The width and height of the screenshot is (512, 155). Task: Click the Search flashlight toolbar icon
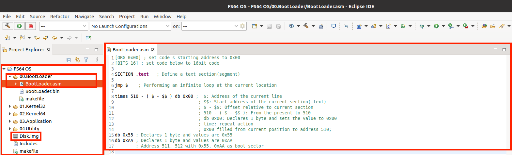pos(502,26)
